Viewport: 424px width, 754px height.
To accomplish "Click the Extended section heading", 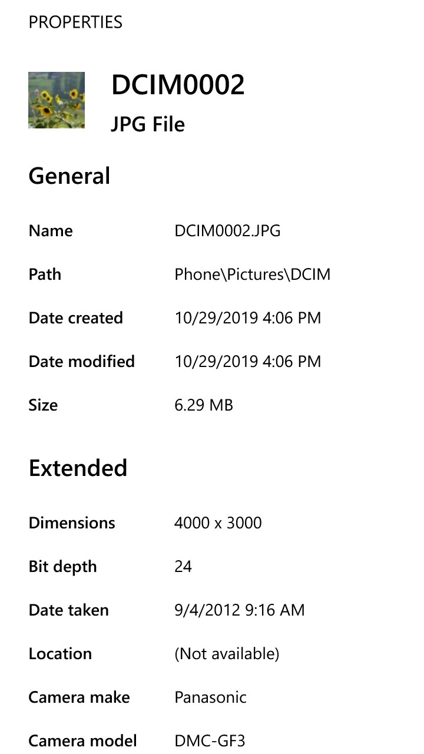I will [78, 468].
